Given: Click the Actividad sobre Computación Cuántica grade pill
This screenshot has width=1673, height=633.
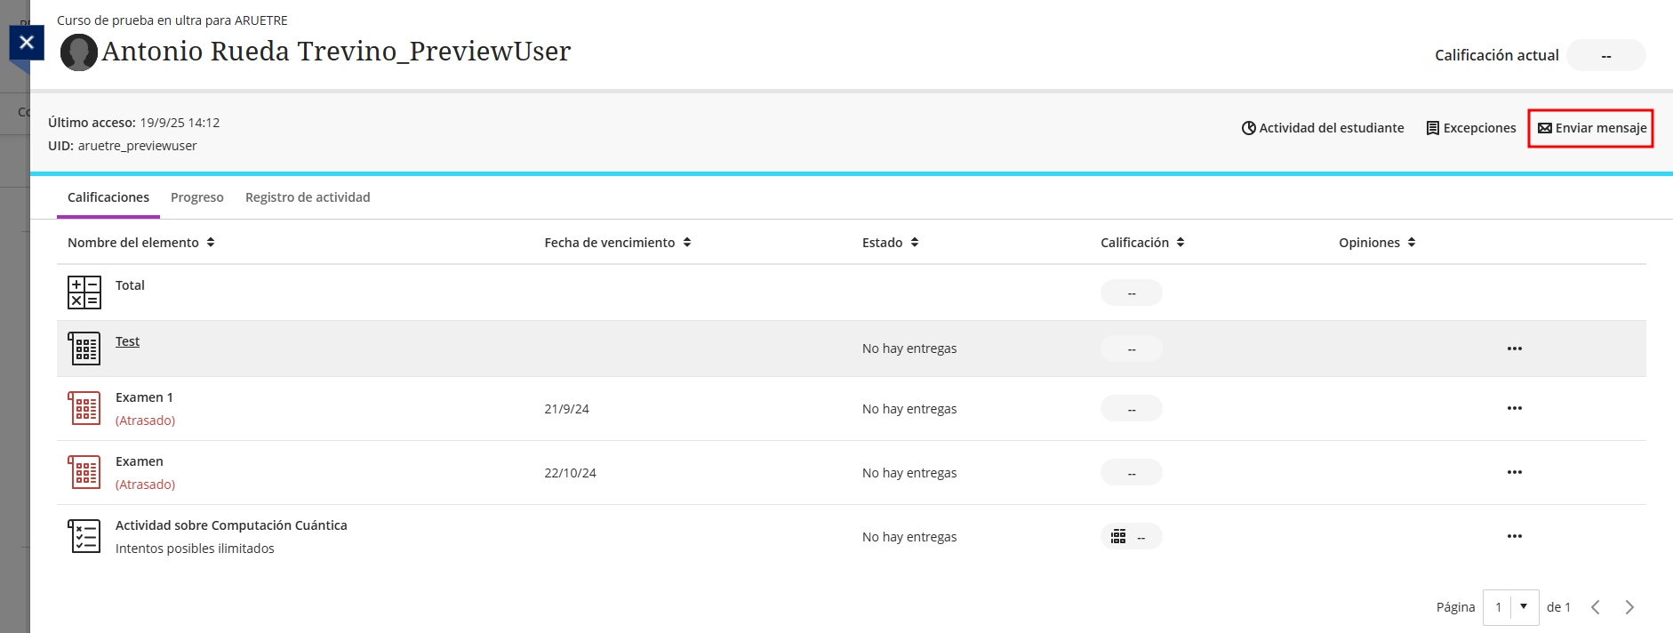Looking at the screenshot, I should click(x=1131, y=537).
